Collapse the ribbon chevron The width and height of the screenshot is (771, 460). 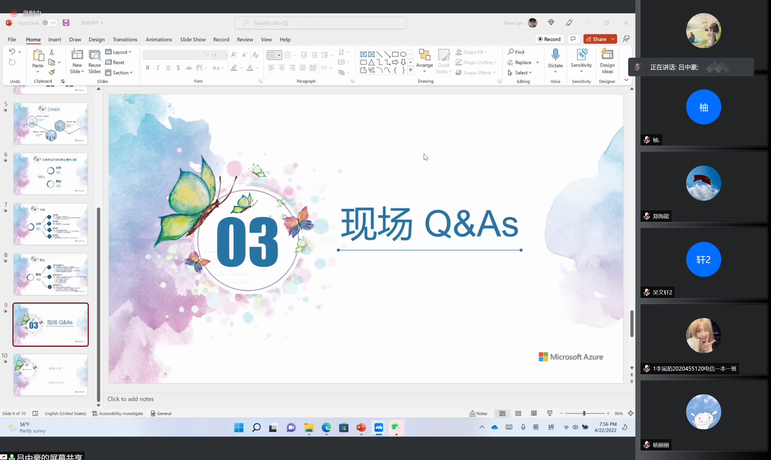626,80
